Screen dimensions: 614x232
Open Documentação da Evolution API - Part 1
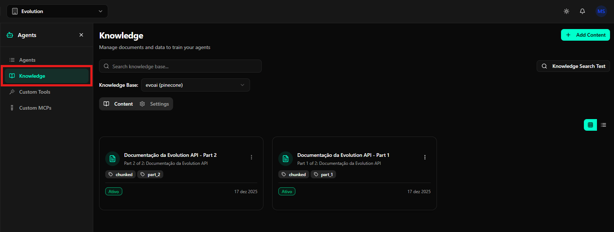343,155
